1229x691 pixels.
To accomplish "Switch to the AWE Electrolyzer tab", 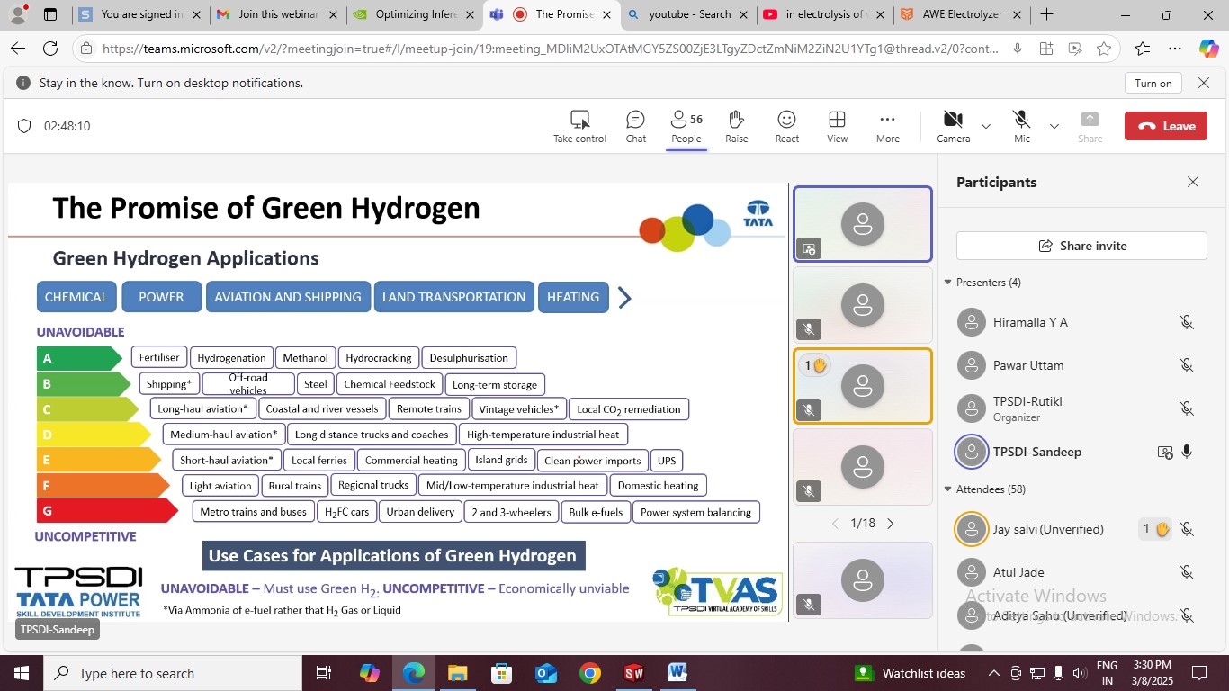I will 962,14.
